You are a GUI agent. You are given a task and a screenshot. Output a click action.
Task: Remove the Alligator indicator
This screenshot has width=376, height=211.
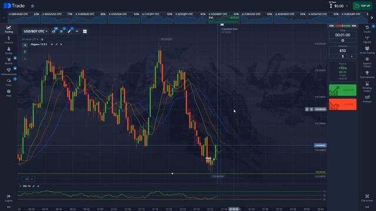(61, 45)
